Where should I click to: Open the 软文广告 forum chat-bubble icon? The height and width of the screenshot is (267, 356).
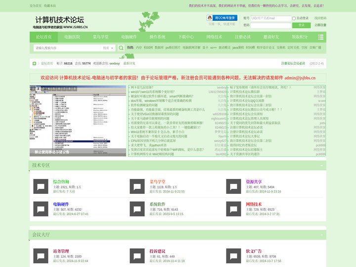233,256
